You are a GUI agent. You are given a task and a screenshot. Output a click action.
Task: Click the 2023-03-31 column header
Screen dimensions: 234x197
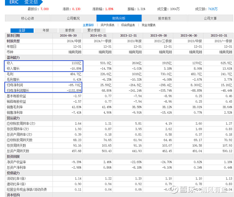[x=219, y=35]
